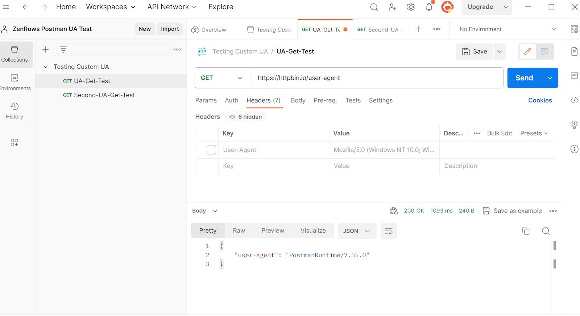Image resolution: width=580 pixels, height=316 pixels.
Task: Switch to the request Body tab
Action: [x=298, y=100]
